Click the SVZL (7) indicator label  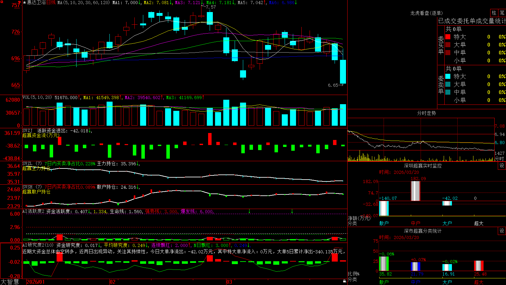[x=32, y=163]
